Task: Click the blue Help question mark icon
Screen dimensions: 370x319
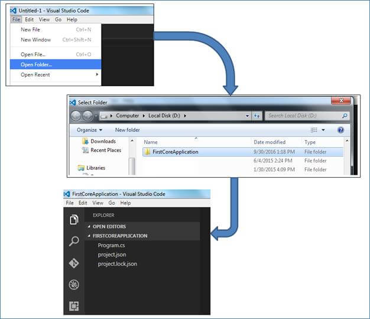Action: pyautogui.click(x=340, y=130)
